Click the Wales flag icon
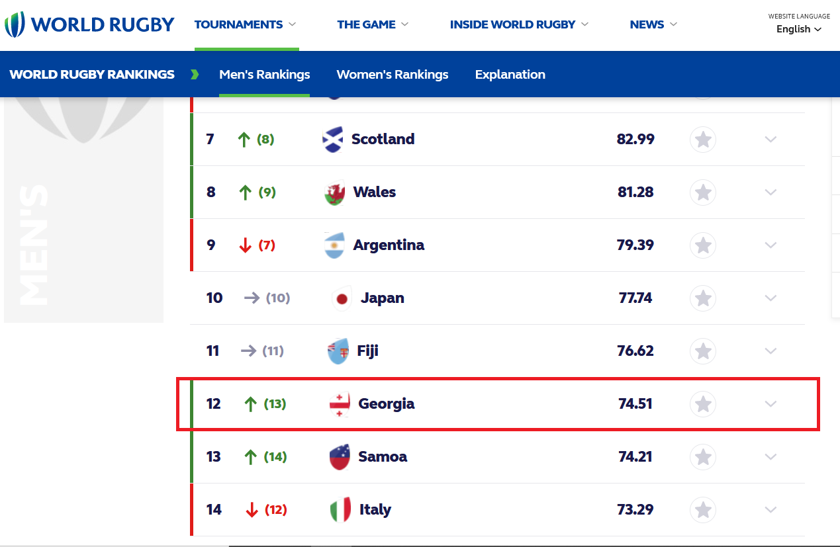 pyautogui.click(x=335, y=192)
